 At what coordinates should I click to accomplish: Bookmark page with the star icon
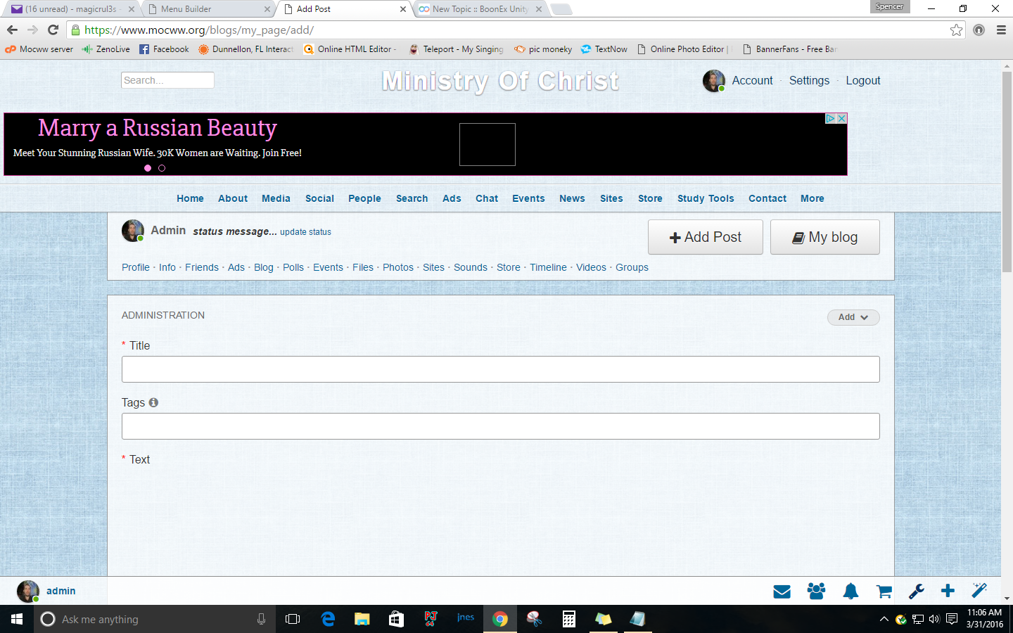[956, 30]
